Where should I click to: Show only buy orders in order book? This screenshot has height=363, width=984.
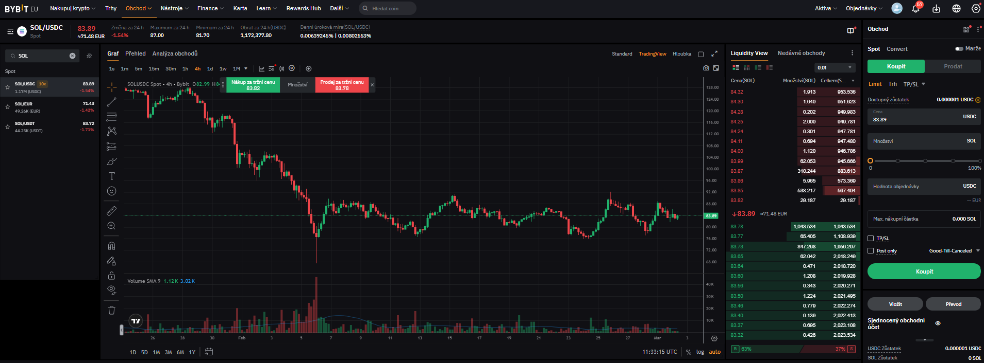(758, 67)
